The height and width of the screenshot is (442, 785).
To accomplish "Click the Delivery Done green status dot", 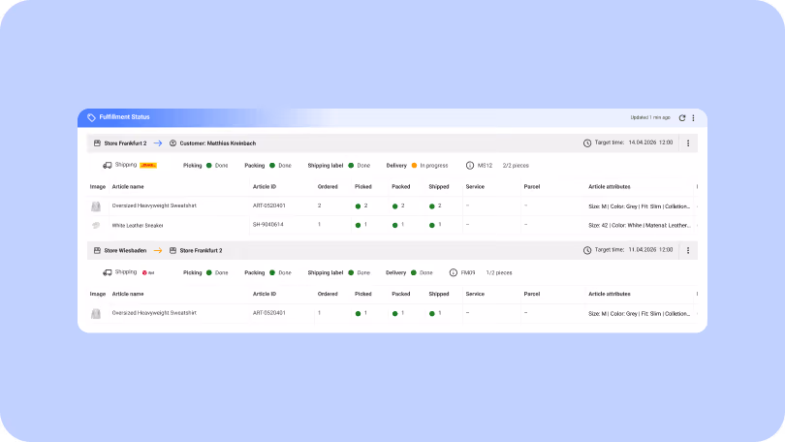I will click(x=414, y=272).
